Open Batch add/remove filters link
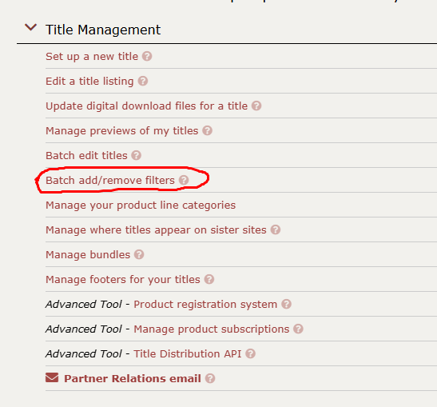 [x=110, y=181]
